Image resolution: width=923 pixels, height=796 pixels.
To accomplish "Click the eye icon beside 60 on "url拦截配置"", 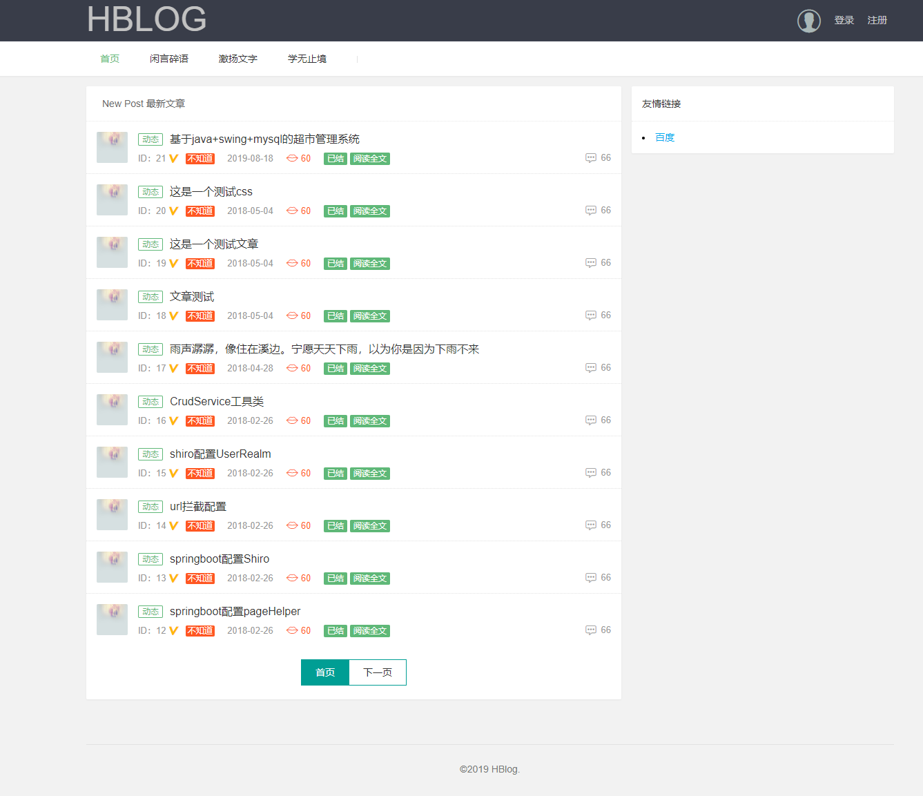I will tap(291, 525).
